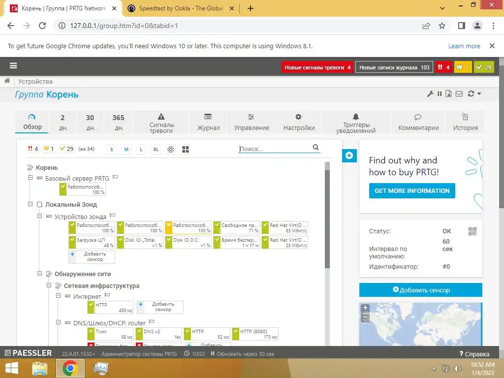
Task: Click flag icon next to Устройство зонда
Action: pyautogui.click(x=112, y=216)
